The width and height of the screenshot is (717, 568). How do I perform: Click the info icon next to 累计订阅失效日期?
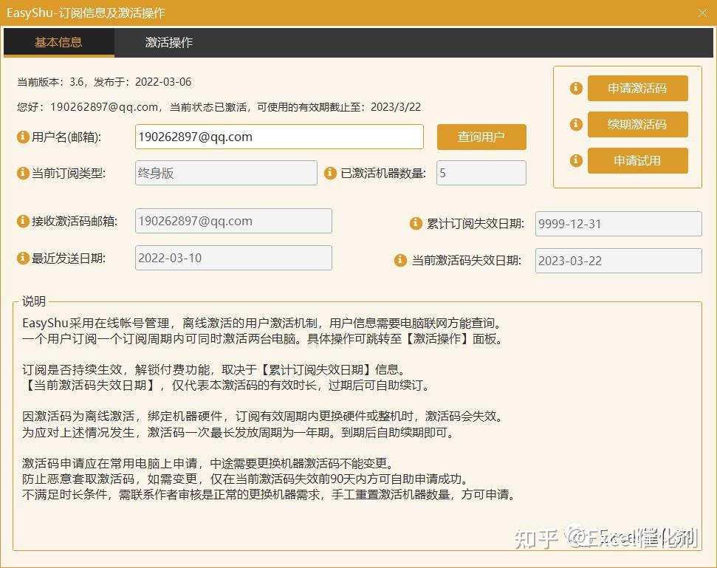click(x=416, y=224)
